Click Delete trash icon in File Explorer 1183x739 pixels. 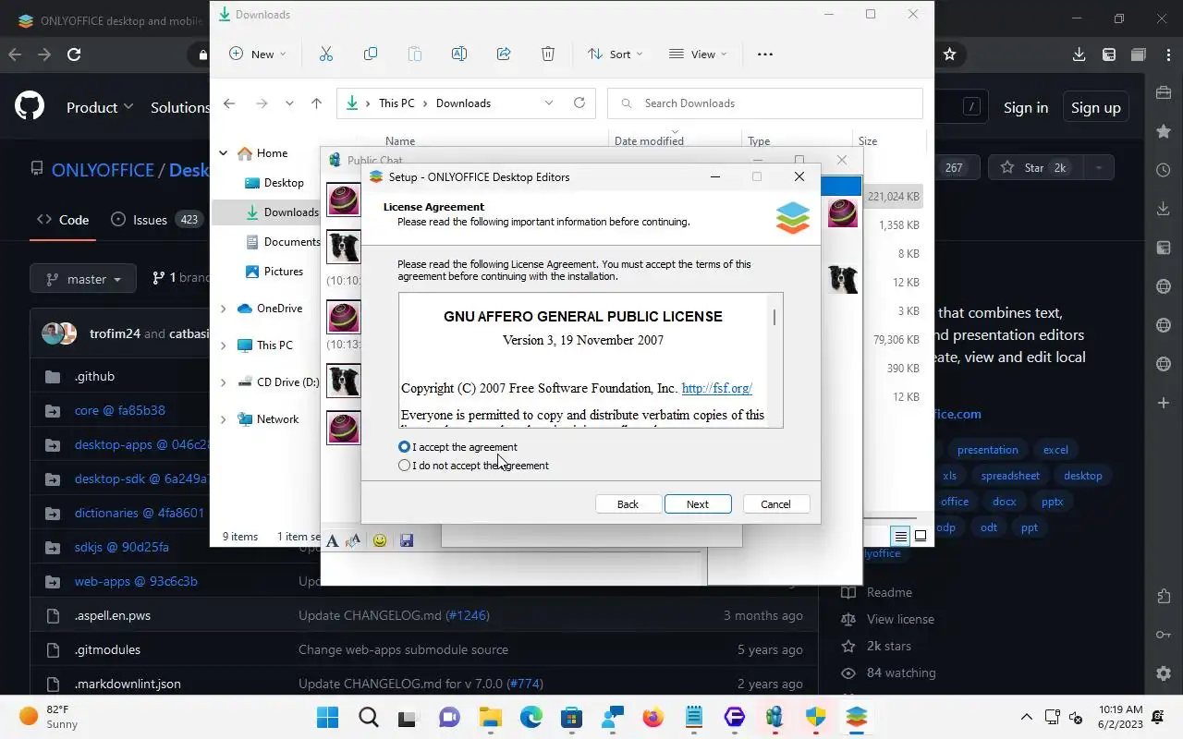[x=548, y=55]
